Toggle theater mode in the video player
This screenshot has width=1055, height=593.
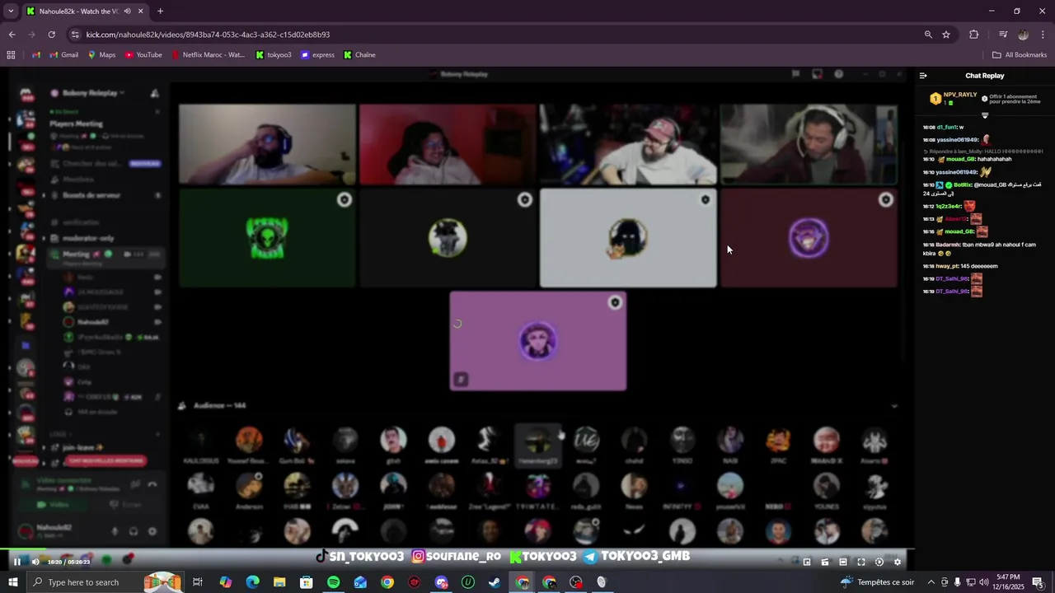tap(843, 562)
